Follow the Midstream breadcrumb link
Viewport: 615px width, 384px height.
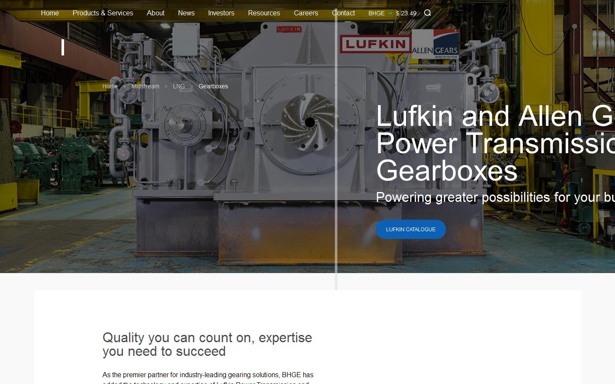pyautogui.click(x=145, y=86)
